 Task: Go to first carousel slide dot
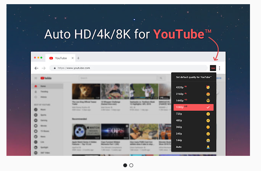[x=125, y=165]
